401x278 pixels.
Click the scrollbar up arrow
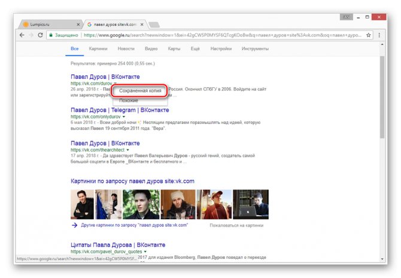pyautogui.click(x=382, y=44)
